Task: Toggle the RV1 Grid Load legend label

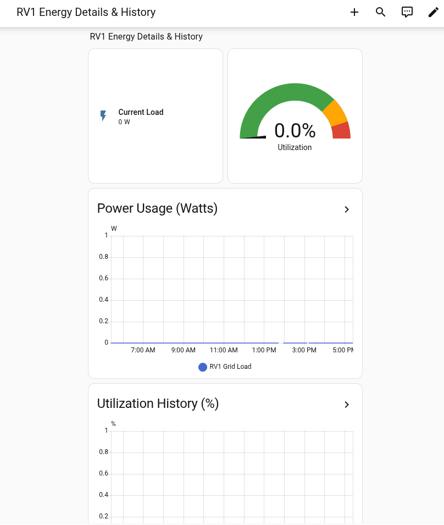Action: (230, 367)
